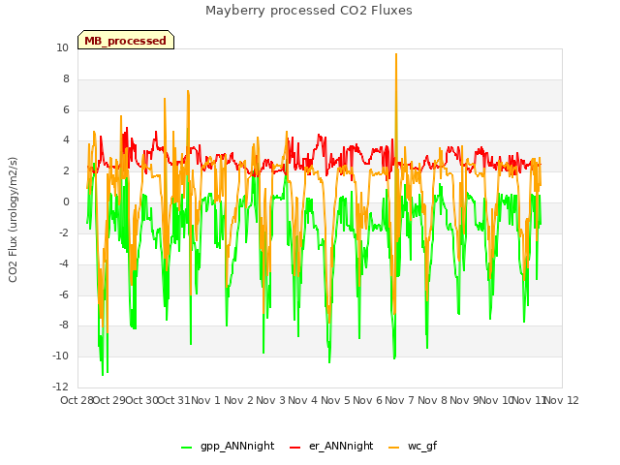This screenshot has height=465, width=620.
Task: Click the red er_ANNnight legend swatch
Action: tap(294, 448)
